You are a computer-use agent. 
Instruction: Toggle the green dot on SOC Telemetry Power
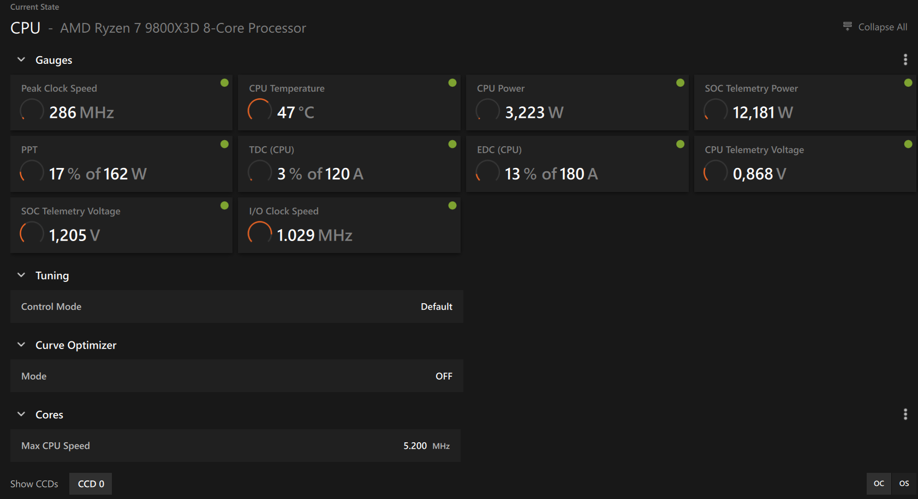(908, 83)
